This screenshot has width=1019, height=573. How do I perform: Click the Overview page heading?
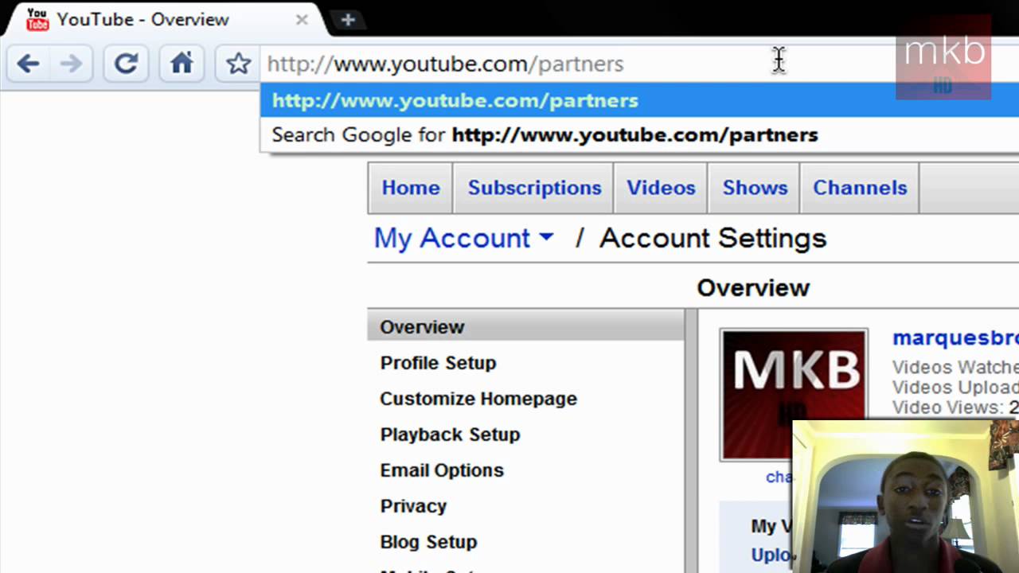point(753,288)
